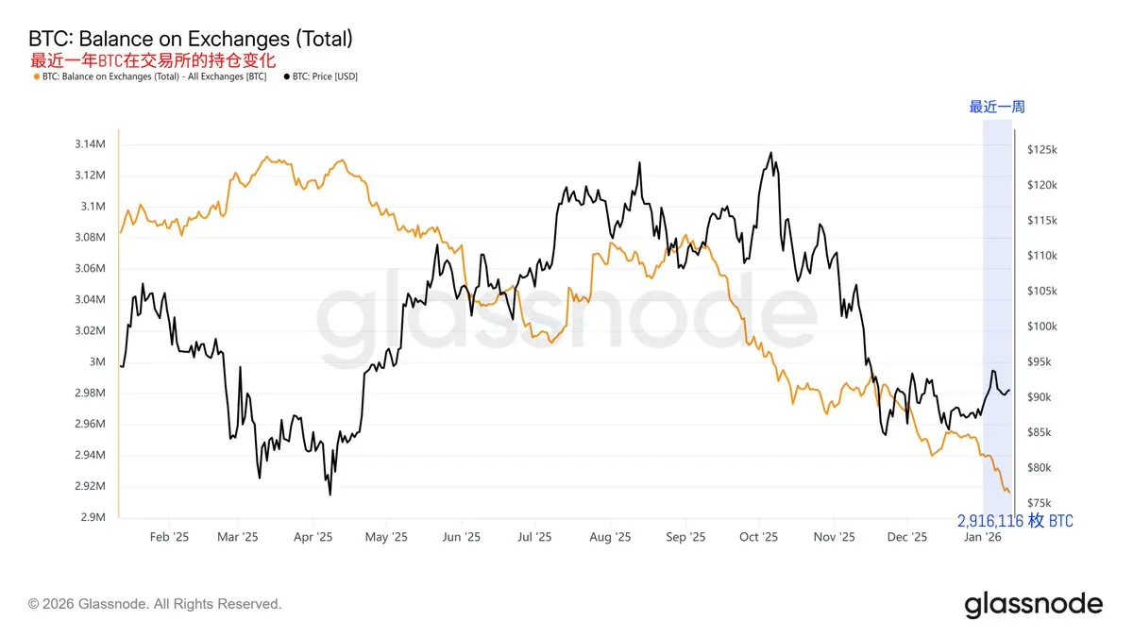
Task: Select the Apr '25 x-axis label
Action: [313, 537]
